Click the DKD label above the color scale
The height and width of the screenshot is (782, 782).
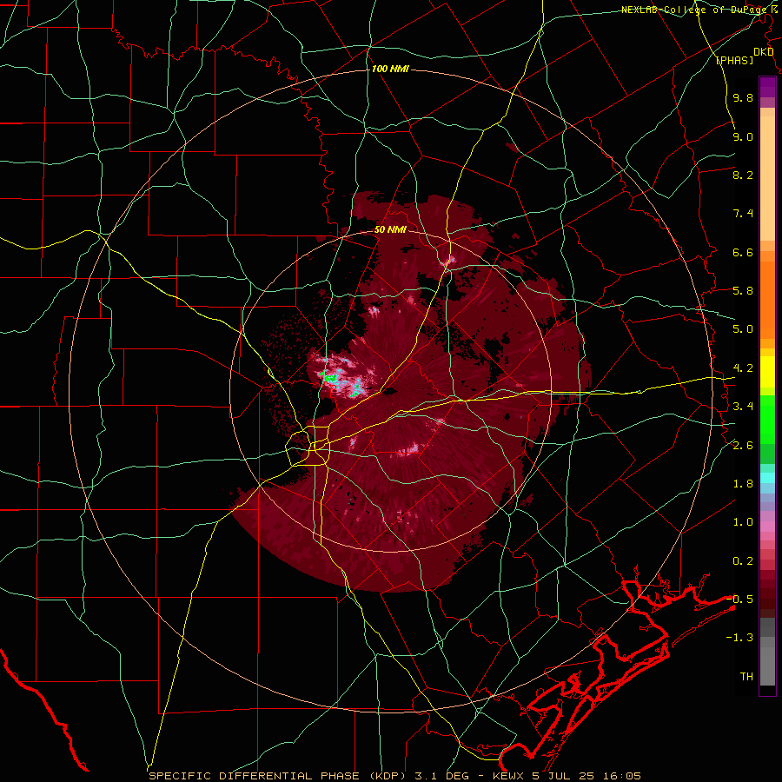tap(763, 52)
